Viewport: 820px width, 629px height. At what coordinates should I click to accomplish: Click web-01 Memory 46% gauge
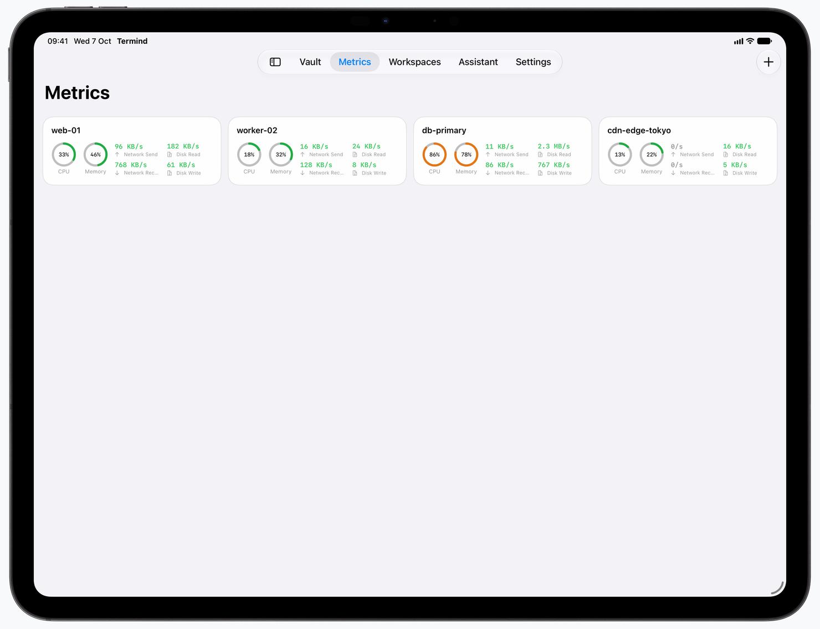click(95, 155)
